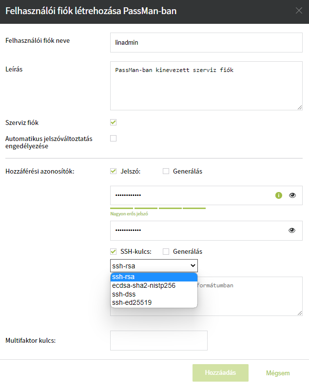Collapse the SSH key type dropdown
Screen dimensions: 309x386
154,265
